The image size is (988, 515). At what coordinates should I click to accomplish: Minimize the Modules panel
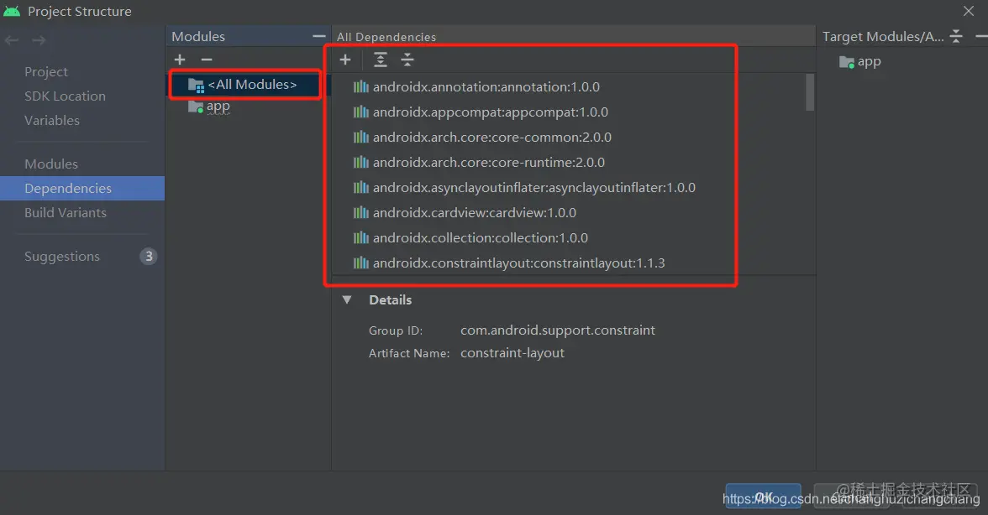[x=319, y=36]
